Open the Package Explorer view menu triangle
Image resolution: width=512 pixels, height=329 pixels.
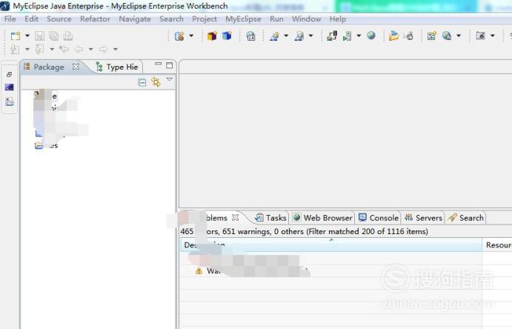[x=170, y=79]
